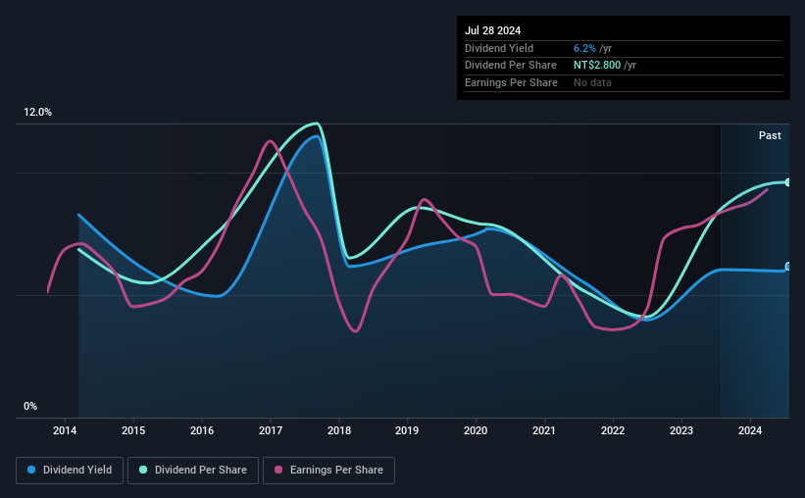Select the Dividend Yield endpoint marker

tap(788, 266)
